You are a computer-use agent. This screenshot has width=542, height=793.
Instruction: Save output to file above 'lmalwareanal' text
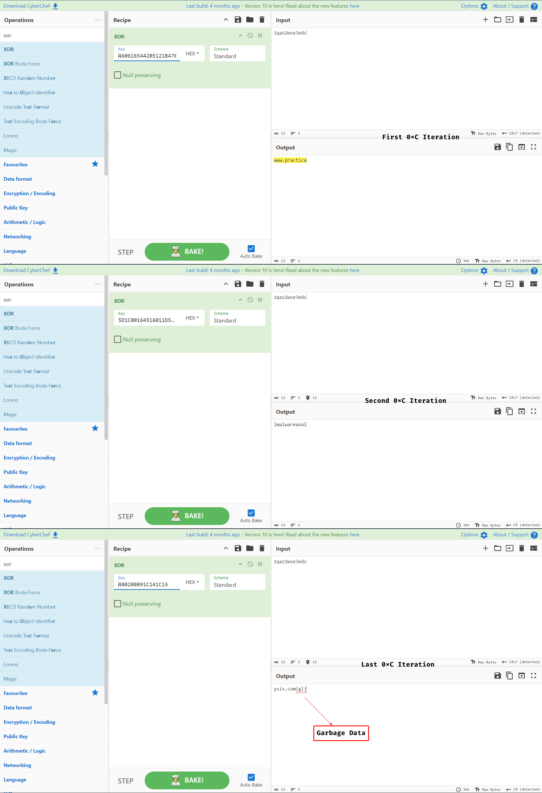(497, 411)
